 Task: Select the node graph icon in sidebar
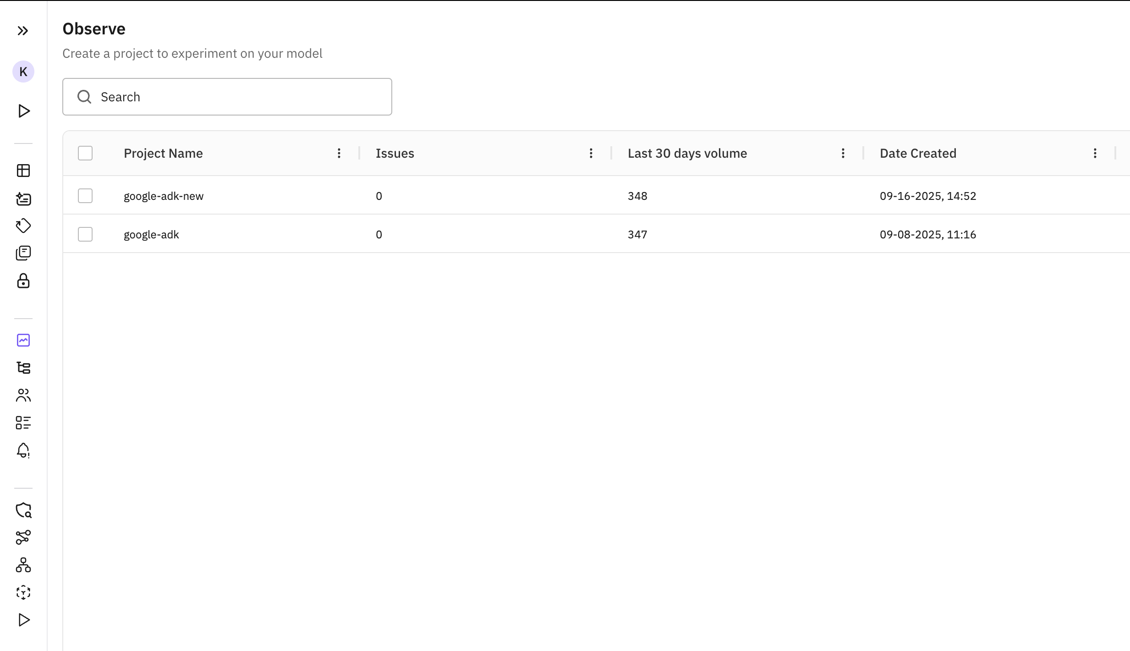pyautogui.click(x=23, y=538)
